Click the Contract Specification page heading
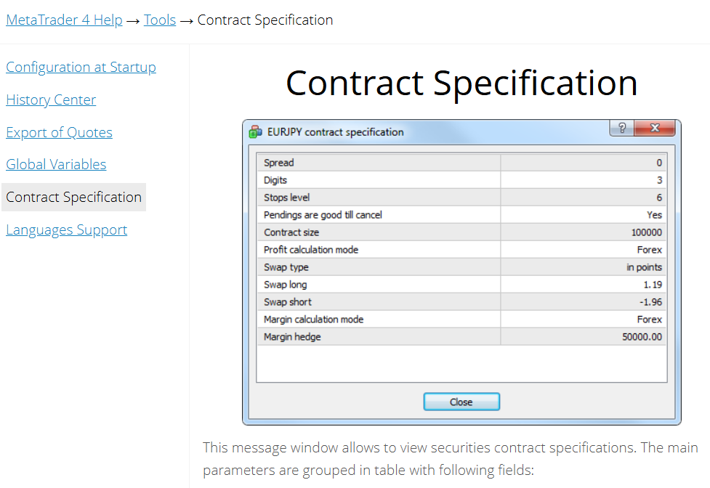This screenshot has height=488, width=710. [x=461, y=84]
